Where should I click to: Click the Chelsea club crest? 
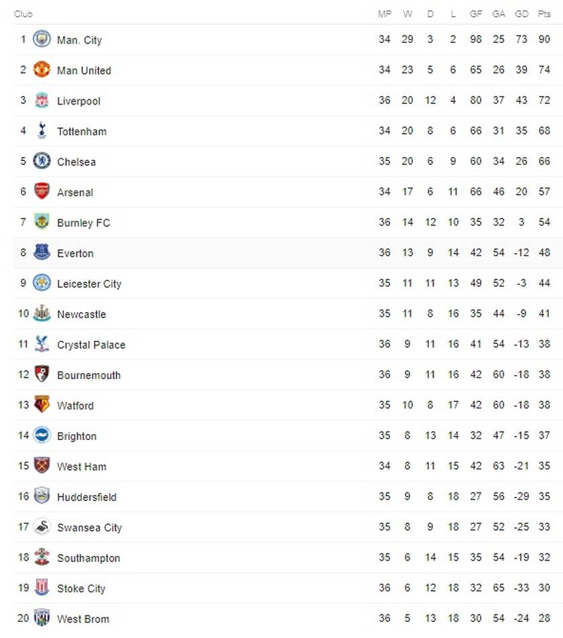42,161
